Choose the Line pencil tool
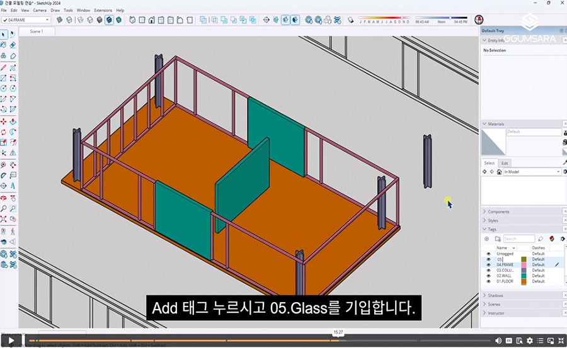This screenshot has width=567, height=348. point(4,67)
